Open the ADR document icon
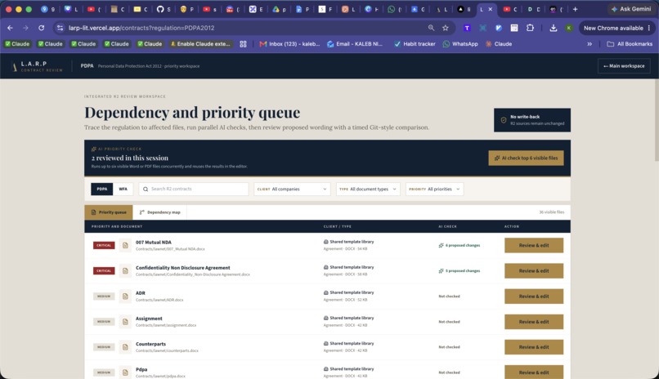The width and height of the screenshot is (659, 379). coord(125,297)
